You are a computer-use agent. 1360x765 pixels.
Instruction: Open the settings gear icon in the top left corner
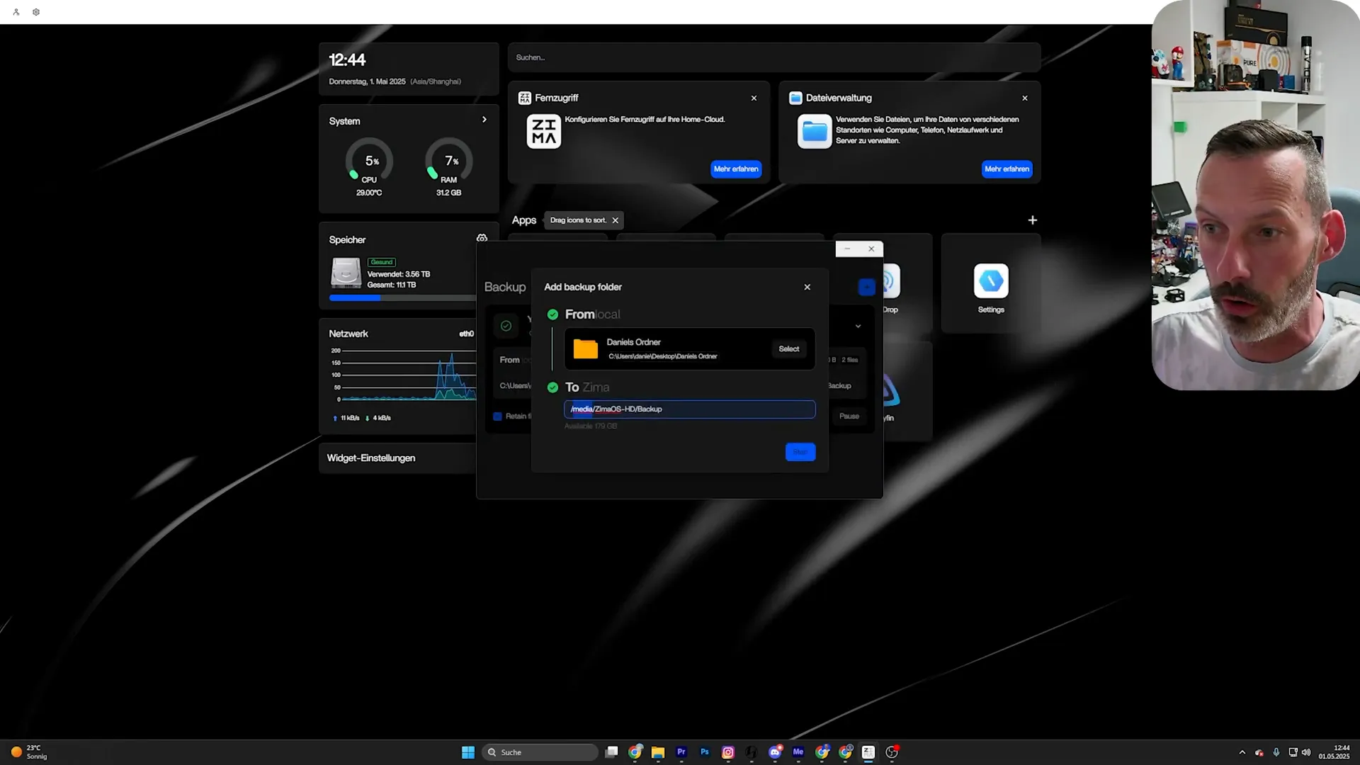tap(36, 12)
